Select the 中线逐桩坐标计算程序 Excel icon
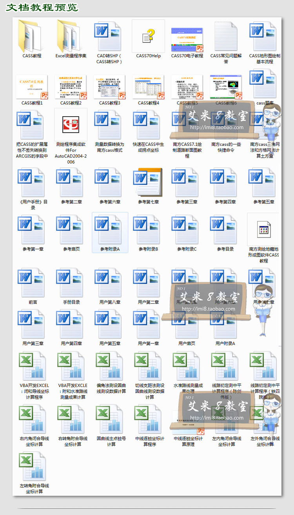The image size is (294, 515). (149, 420)
